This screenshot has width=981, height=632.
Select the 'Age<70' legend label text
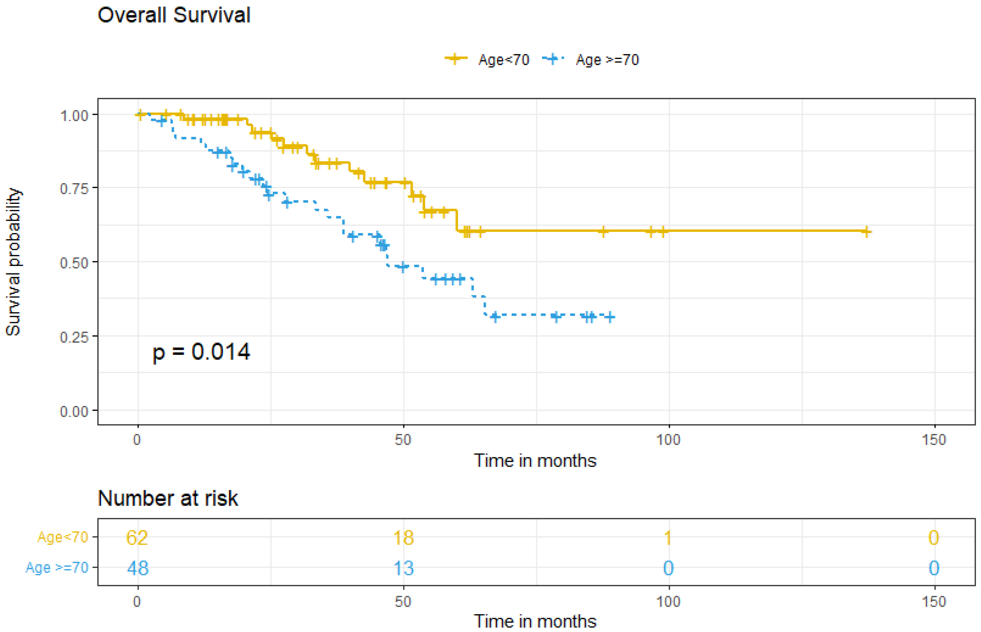pyautogui.click(x=504, y=60)
